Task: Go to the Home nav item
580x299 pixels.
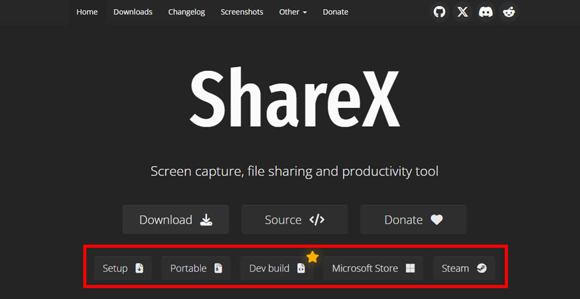Action: point(87,12)
